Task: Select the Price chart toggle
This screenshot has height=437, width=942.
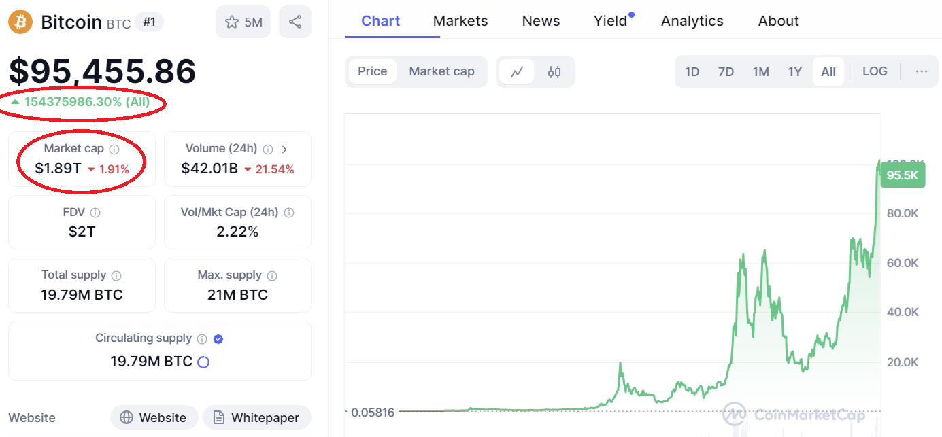Action: click(x=373, y=71)
